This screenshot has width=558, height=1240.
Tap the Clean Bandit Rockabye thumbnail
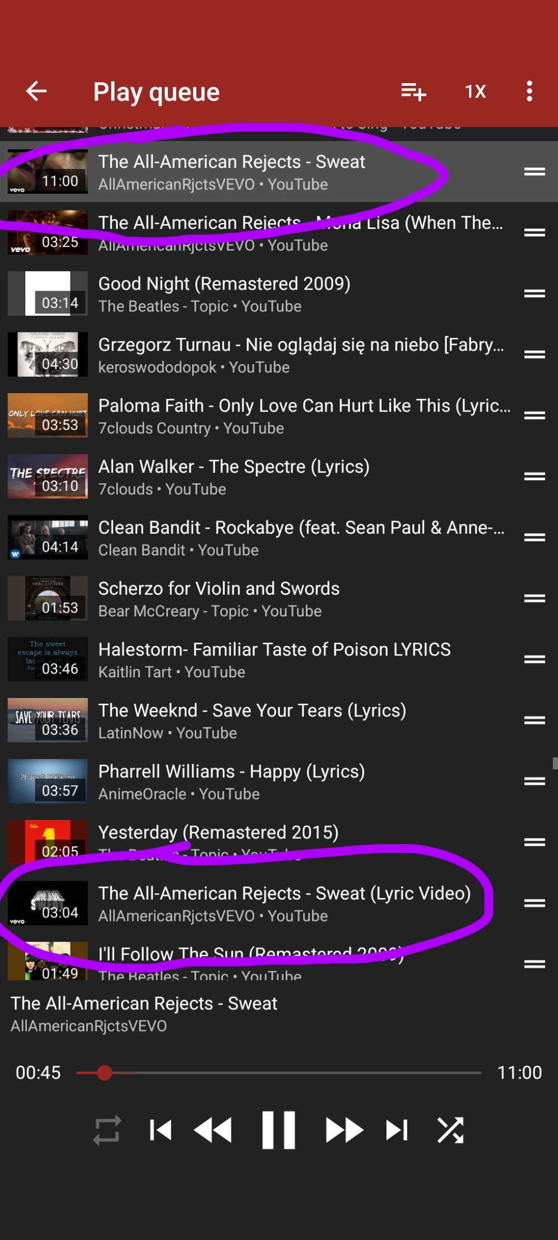pyautogui.click(x=48, y=537)
